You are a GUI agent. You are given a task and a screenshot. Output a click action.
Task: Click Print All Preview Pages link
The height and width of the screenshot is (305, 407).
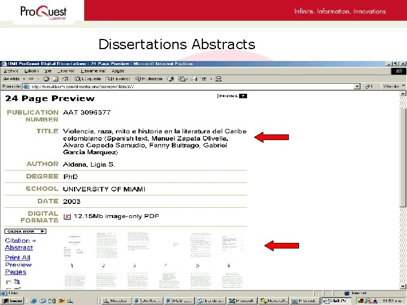click(x=18, y=264)
